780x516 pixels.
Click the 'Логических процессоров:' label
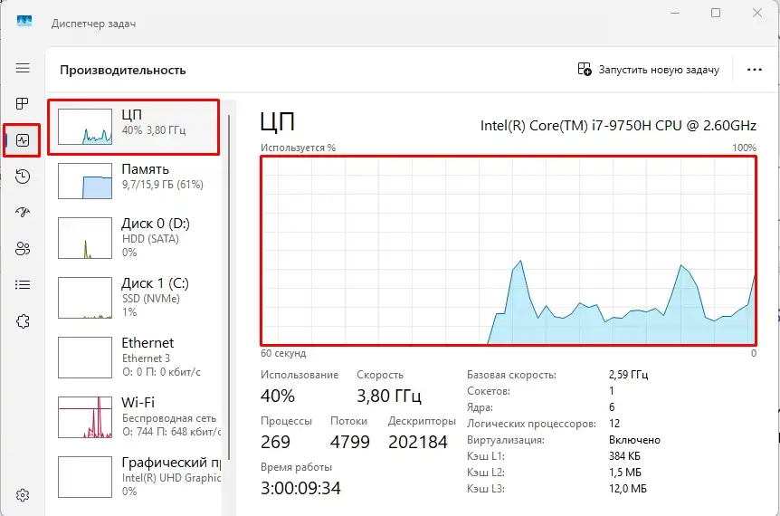click(x=531, y=424)
